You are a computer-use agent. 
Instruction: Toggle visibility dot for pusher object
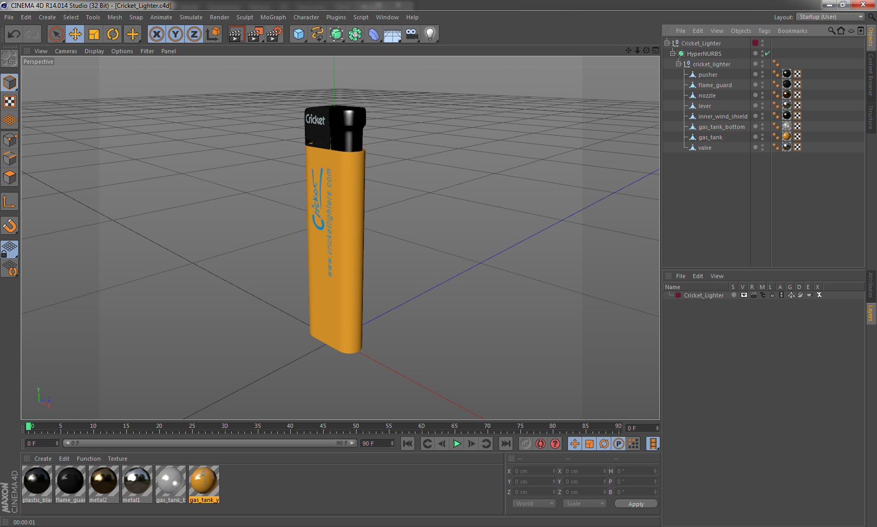[755, 74]
